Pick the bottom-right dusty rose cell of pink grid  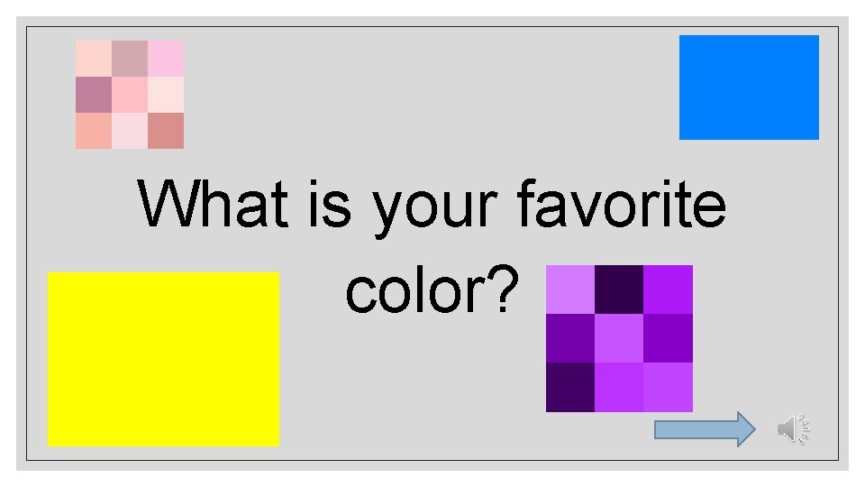pos(166,131)
